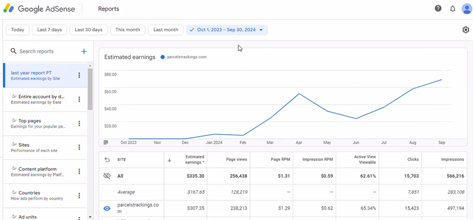473x220 pixels.
Task: Sort by Page RPM column header
Action: click(280, 159)
